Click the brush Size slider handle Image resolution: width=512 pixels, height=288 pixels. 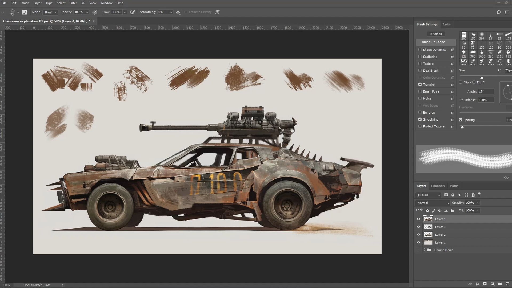coord(482,78)
